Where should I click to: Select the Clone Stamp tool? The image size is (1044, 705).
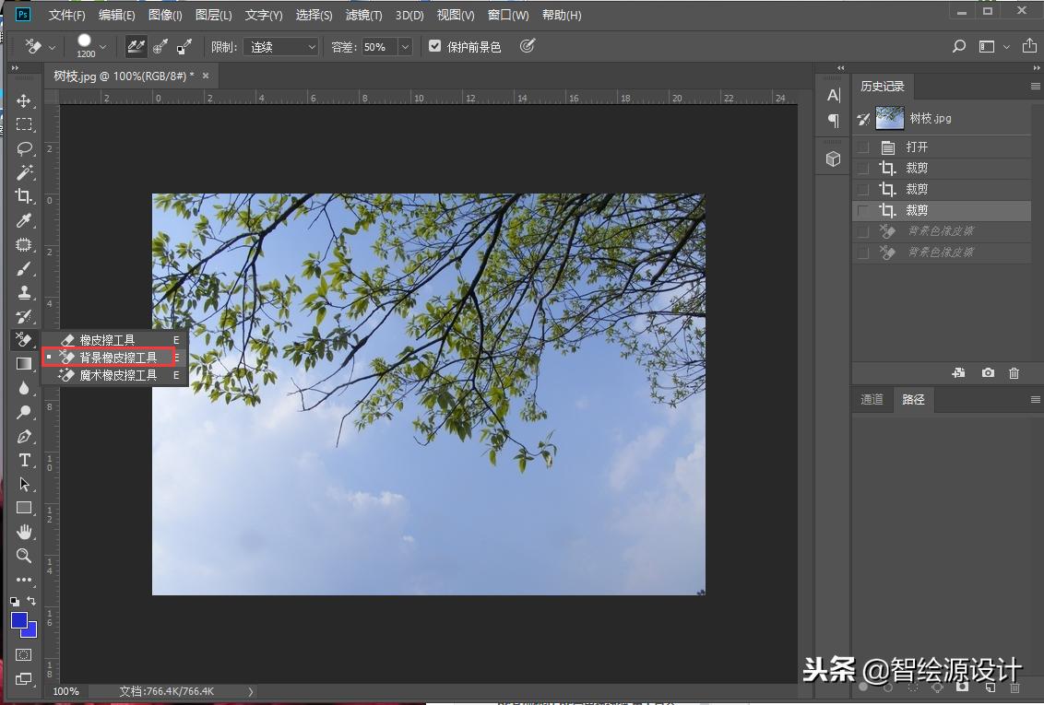click(x=24, y=292)
